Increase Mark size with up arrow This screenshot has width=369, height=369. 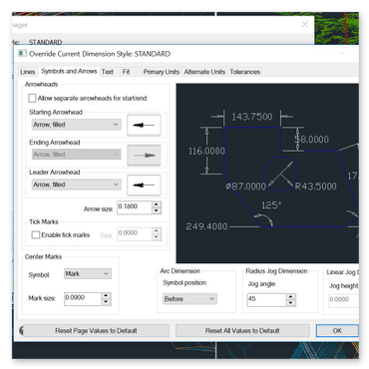coord(106,296)
